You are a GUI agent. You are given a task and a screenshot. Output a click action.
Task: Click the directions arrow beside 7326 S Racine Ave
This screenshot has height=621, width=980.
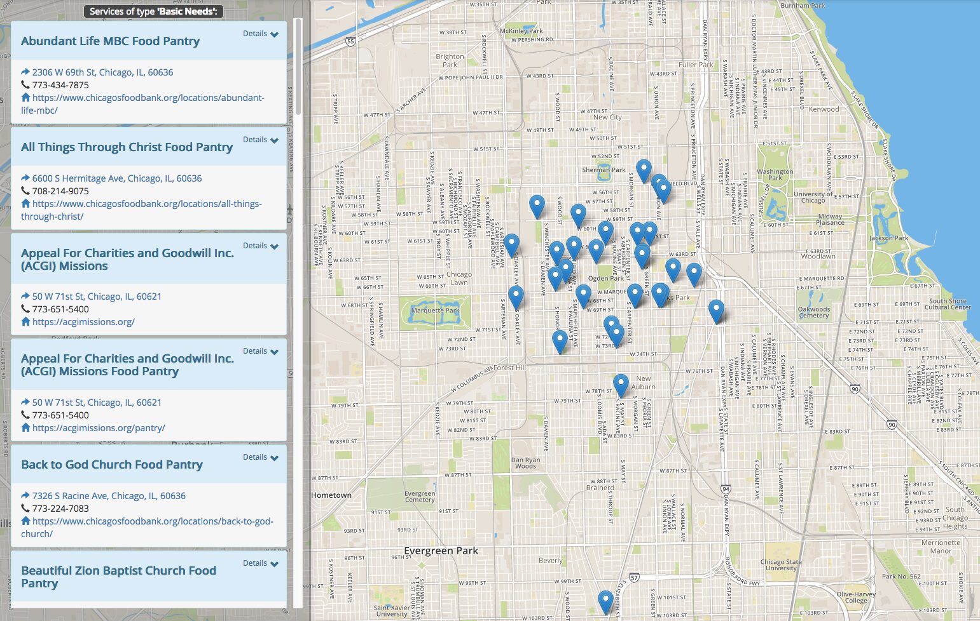click(x=26, y=495)
